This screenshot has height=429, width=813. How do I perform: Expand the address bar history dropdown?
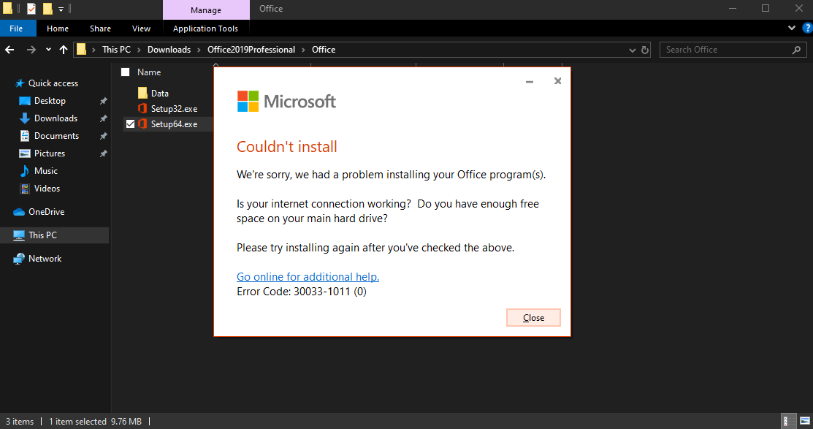pyautogui.click(x=632, y=50)
